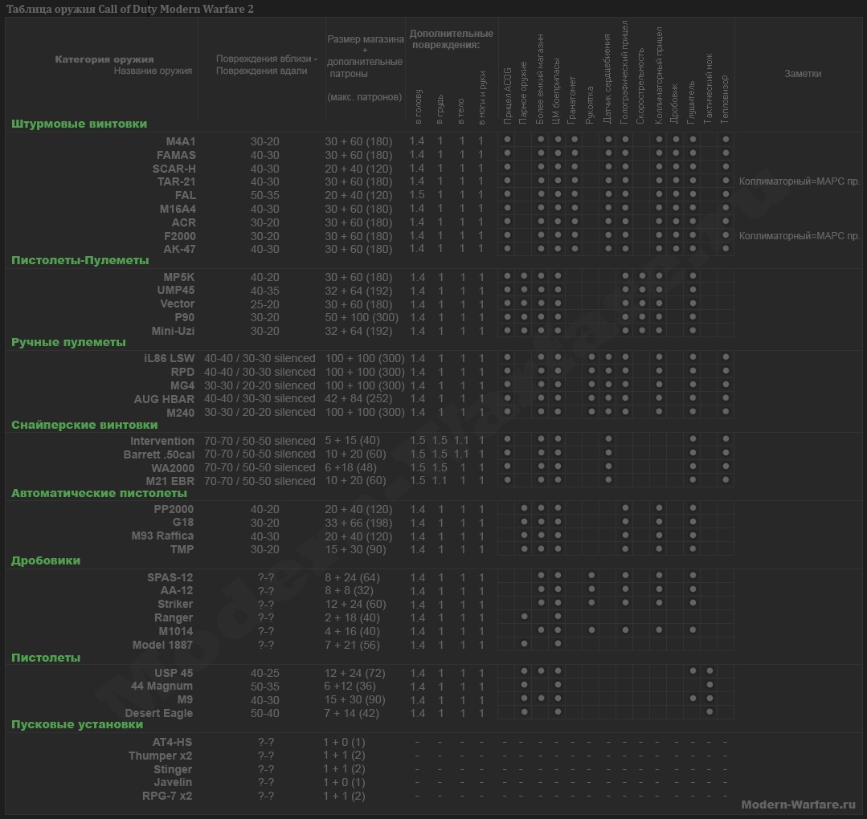Click the "Stinger" launcher name
867x819 pixels.
173,769
